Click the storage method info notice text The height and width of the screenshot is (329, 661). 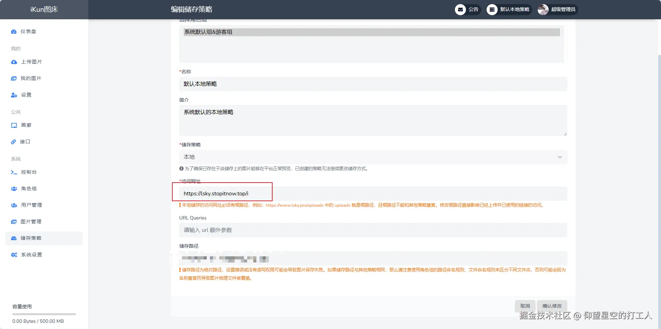[274, 169]
